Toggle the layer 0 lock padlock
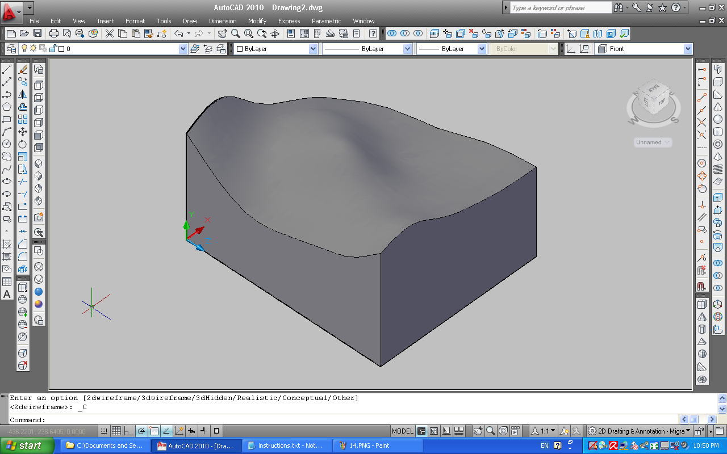The width and height of the screenshot is (727, 454). [x=53, y=49]
